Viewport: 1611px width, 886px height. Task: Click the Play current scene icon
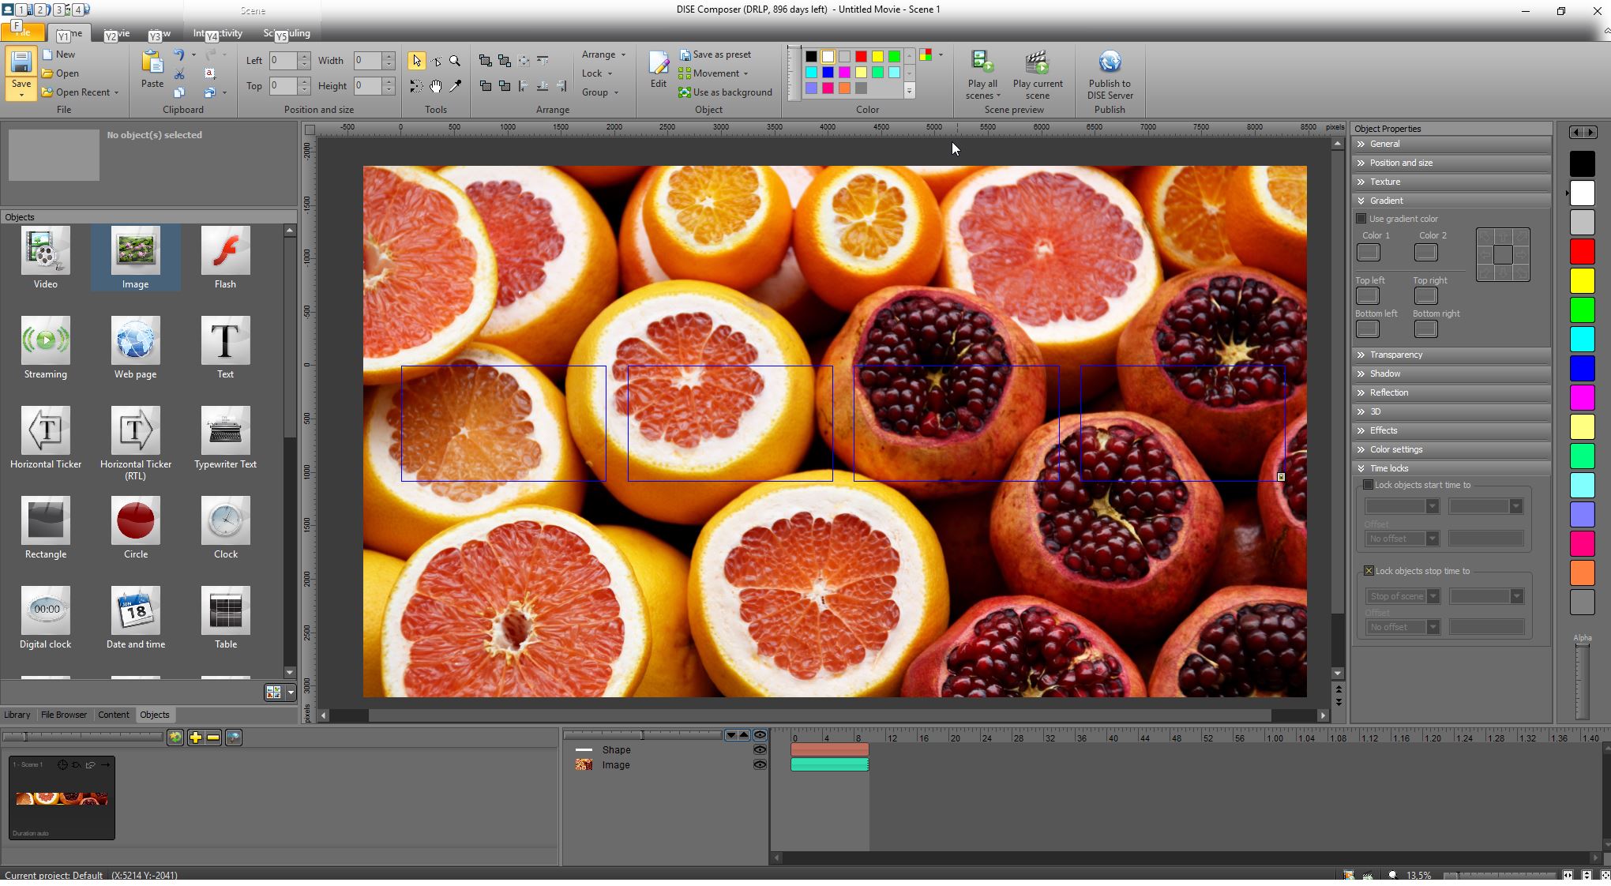(1037, 63)
